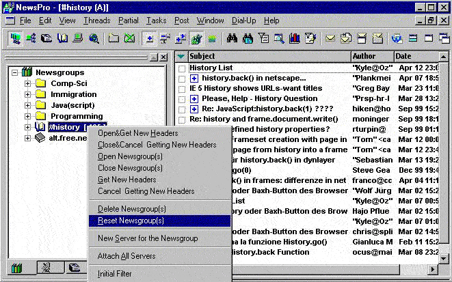
Task: Tick checkbox for 'IE 5 History shows URLs' row
Action: [182, 89]
